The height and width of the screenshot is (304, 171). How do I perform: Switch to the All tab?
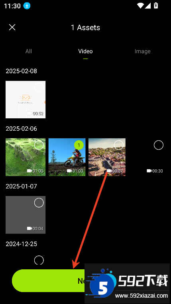pos(29,51)
